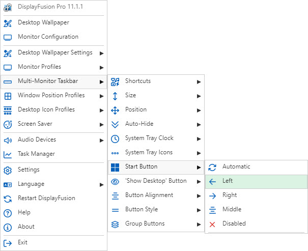Click the System Tray Icons dots icon
This screenshot has width=308, height=251.
coord(115,153)
